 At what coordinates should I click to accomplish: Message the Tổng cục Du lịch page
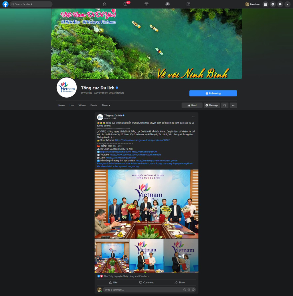pyautogui.click(x=212, y=105)
